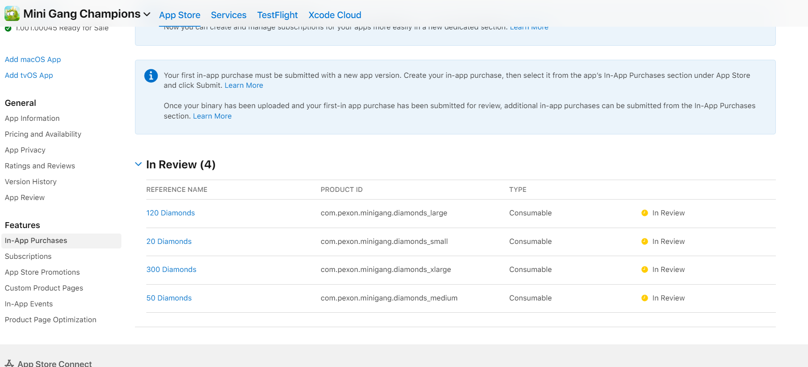
Task: Open Subscriptions in the Features sidebar
Action: tap(28, 257)
